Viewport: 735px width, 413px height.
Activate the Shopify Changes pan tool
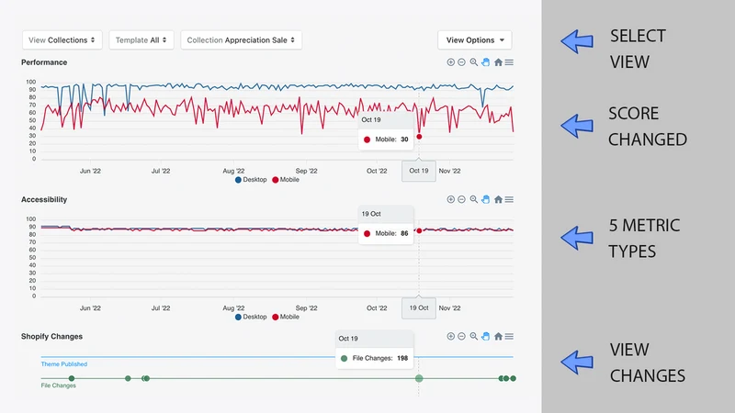click(x=486, y=336)
